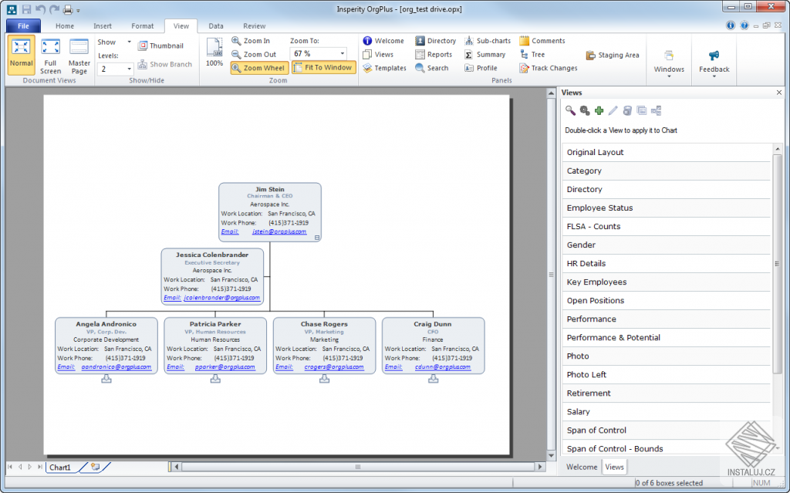Image resolution: width=790 pixels, height=493 pixels.
Task: Select the Performance & Potential view
Action: pos(666,337)
